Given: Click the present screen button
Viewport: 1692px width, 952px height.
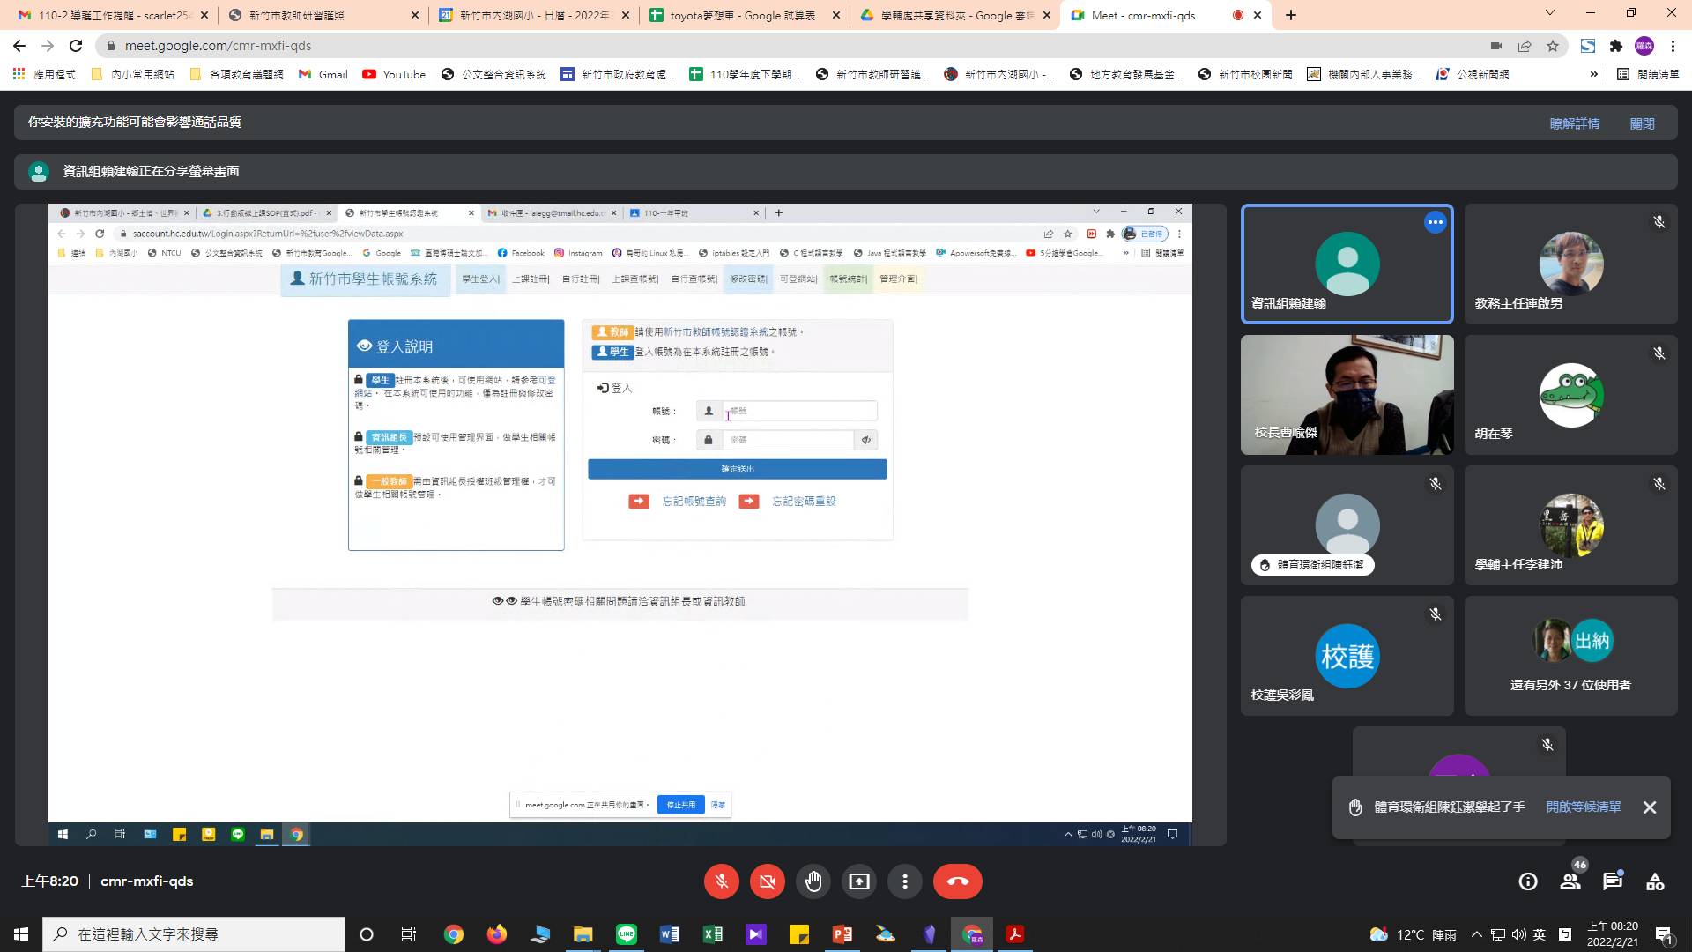Looking at the screenshot, I should pos(859,881).
